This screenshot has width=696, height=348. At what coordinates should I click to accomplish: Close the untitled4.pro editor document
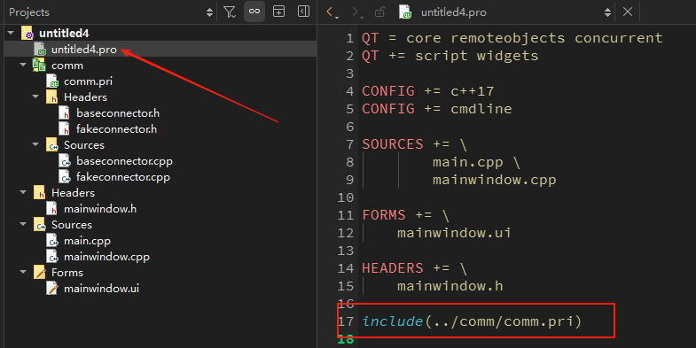[628, 12]
